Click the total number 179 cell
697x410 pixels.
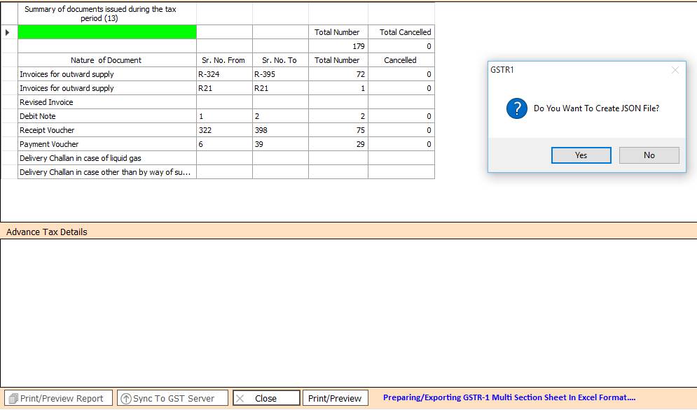(x=338, y=46)
